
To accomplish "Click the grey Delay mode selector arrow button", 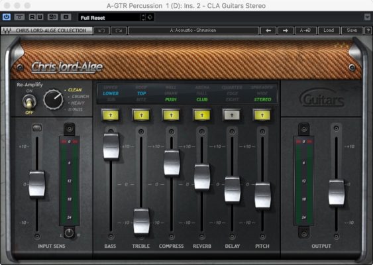I will pyautogui.click(x=232, y=115).
